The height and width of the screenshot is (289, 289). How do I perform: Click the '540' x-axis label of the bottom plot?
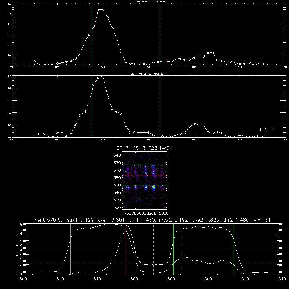point(97,279)
